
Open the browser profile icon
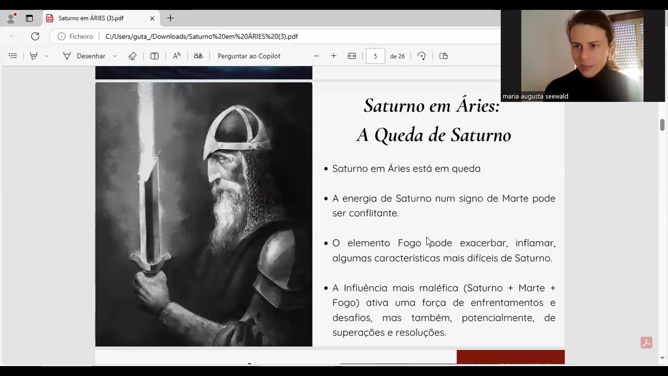[x=11, y=18]
